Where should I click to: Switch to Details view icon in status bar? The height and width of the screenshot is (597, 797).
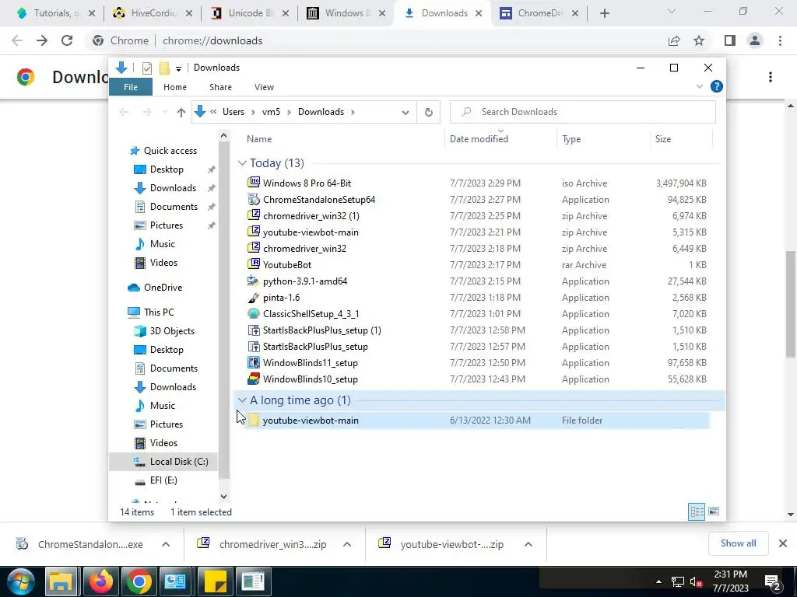[x=697, y=511]
